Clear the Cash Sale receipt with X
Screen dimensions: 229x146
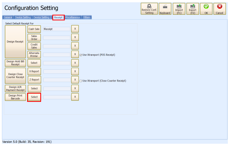[x=75, y=29]
